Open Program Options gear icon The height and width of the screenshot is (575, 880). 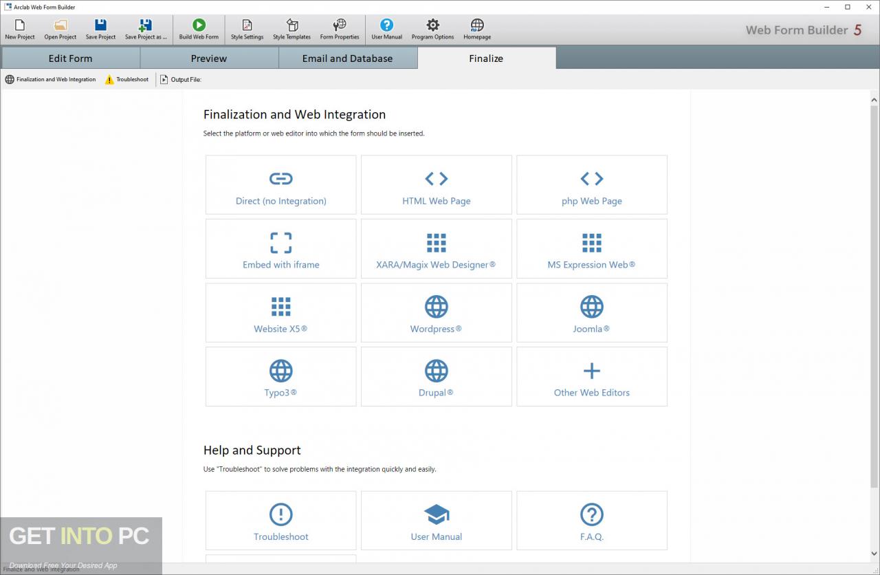pos(432,30)
